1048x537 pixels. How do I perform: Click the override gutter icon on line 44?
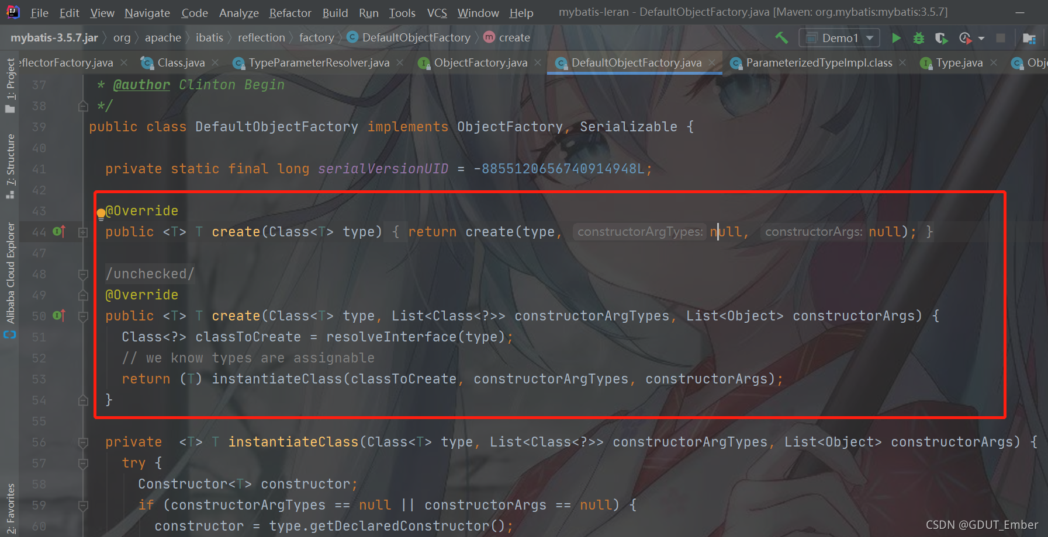(x=59, y=232)
